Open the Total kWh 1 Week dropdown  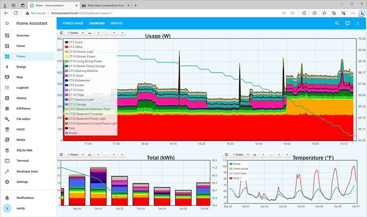pyautogui.click(x=76, y=154)
